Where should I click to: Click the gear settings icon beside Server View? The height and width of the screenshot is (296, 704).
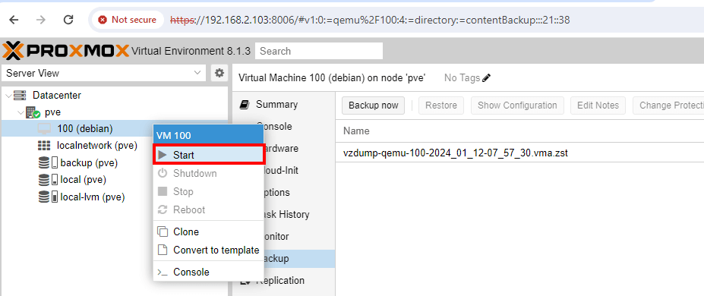[219, 73]
